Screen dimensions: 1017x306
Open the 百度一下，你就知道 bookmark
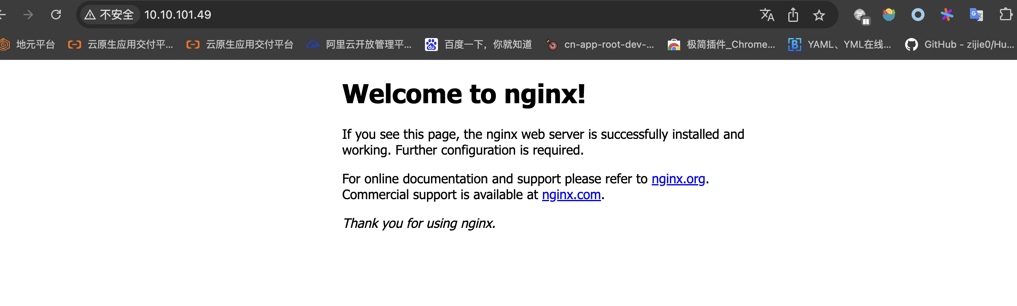pyautogui.click(x=478, y=45)
